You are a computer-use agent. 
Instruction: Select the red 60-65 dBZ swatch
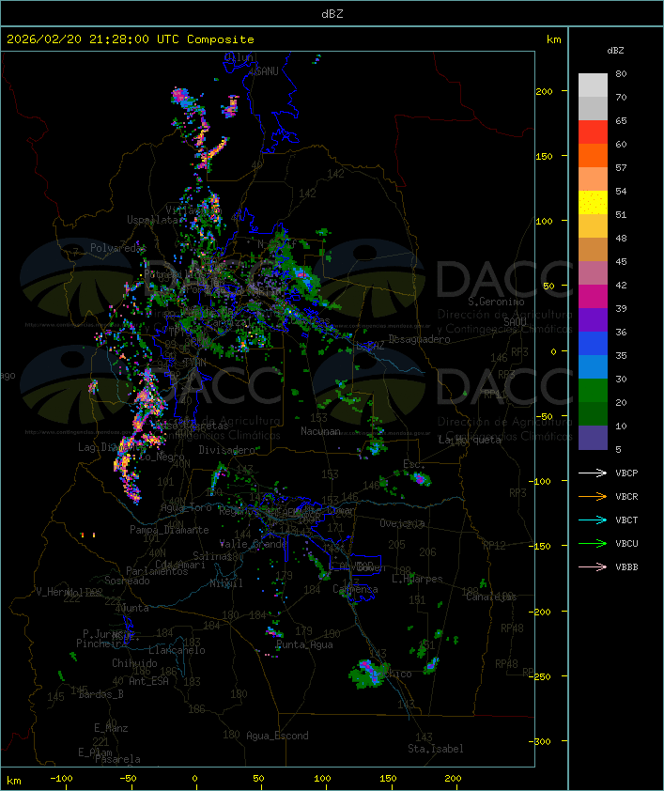tap(593, 132)
